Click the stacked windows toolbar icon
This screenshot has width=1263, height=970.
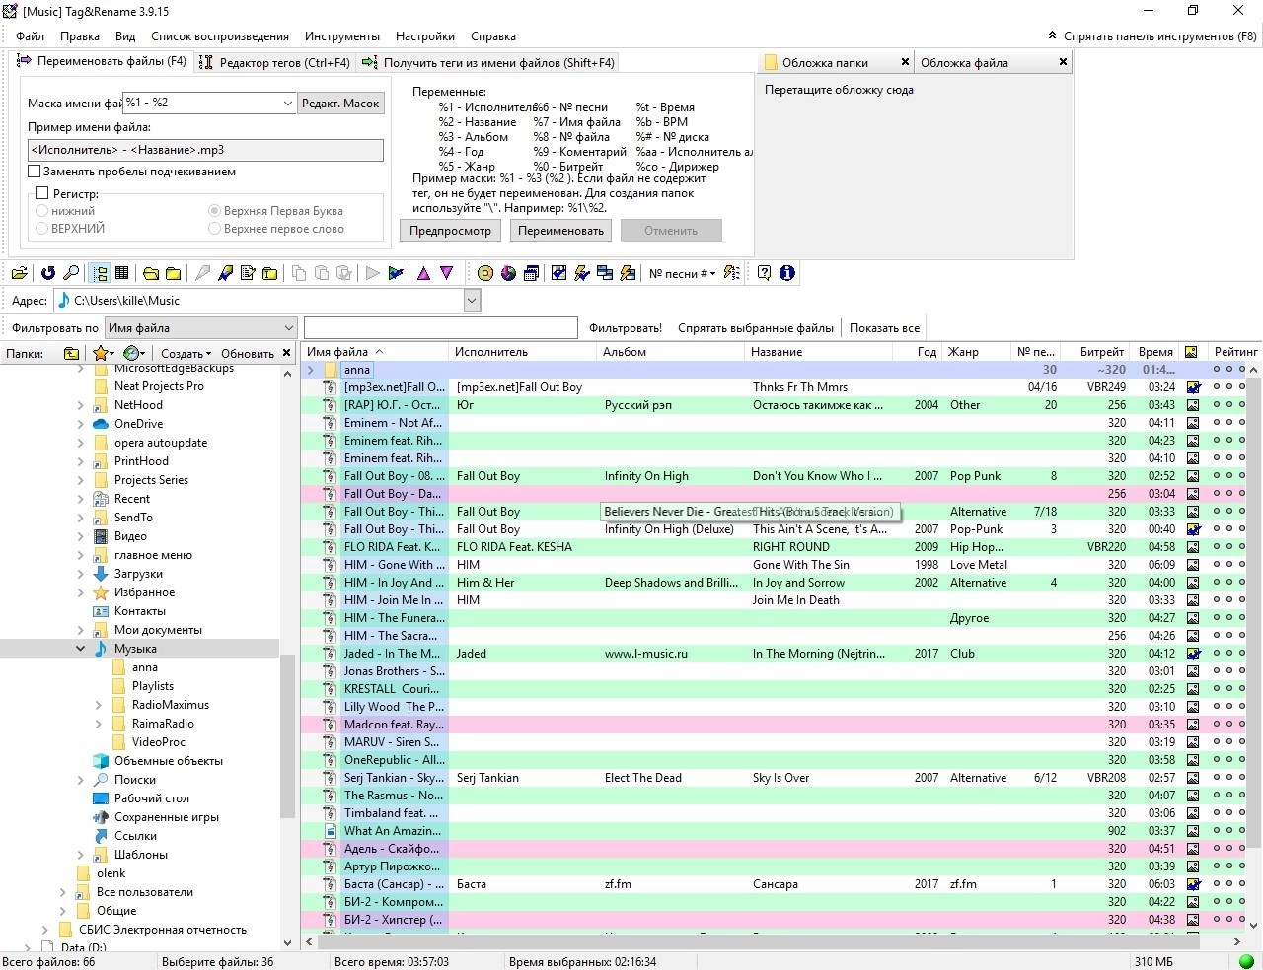605,273
